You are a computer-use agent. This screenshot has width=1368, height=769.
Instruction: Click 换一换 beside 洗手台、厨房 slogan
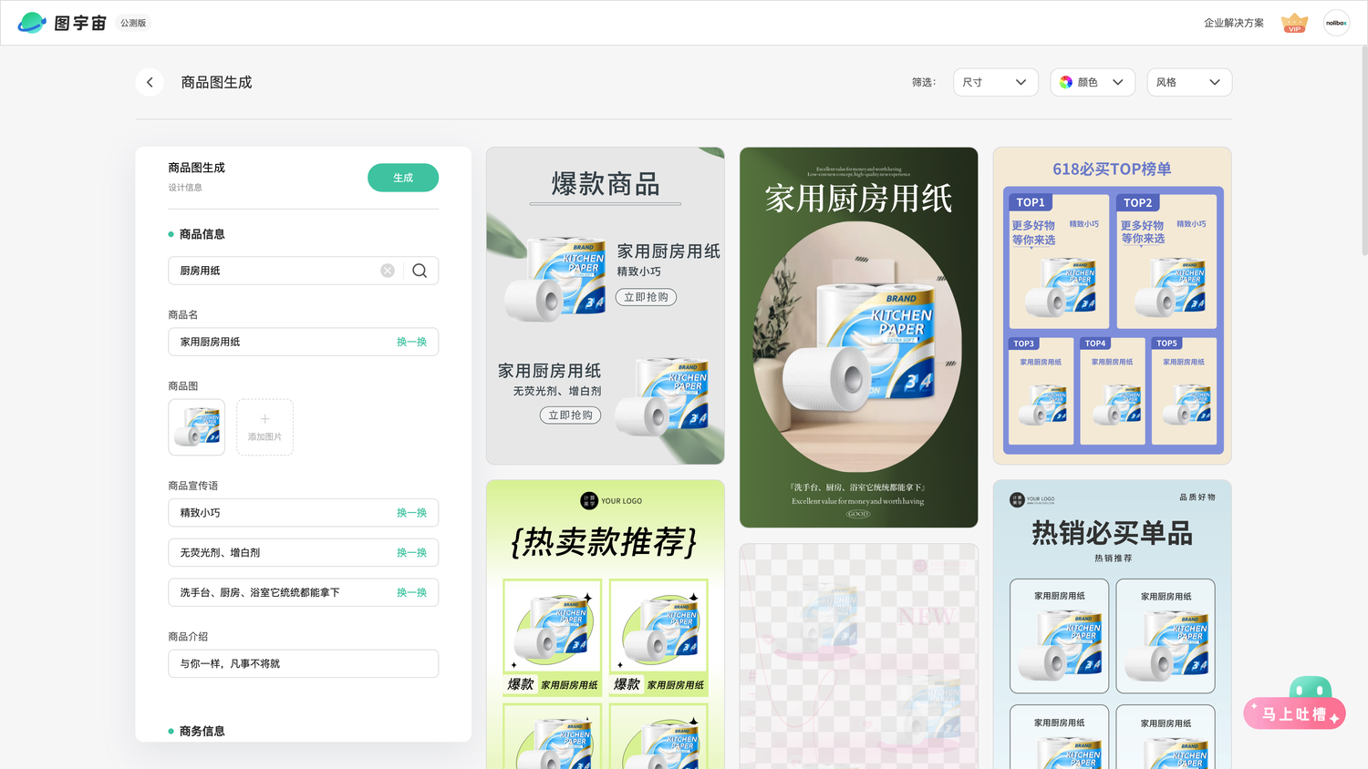pos(411,592)
